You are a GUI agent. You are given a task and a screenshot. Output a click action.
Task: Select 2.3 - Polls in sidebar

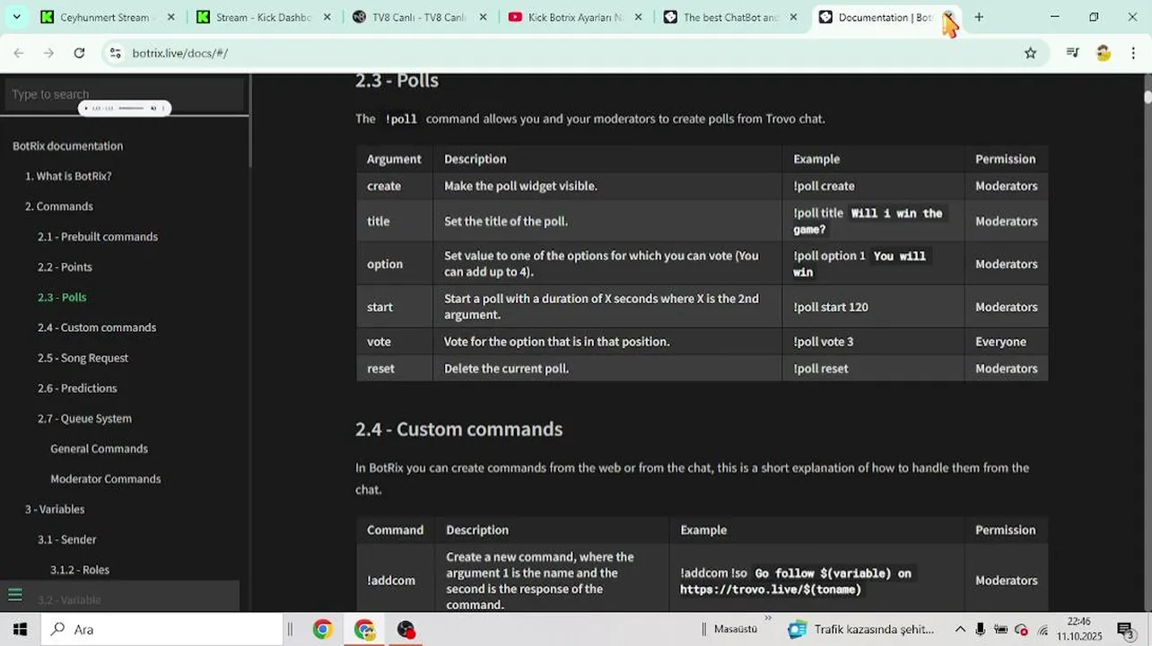pos(62,297)
